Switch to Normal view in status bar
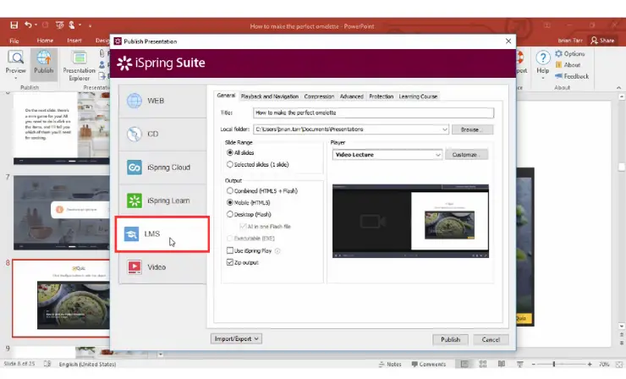 click(x=464, y=365)
